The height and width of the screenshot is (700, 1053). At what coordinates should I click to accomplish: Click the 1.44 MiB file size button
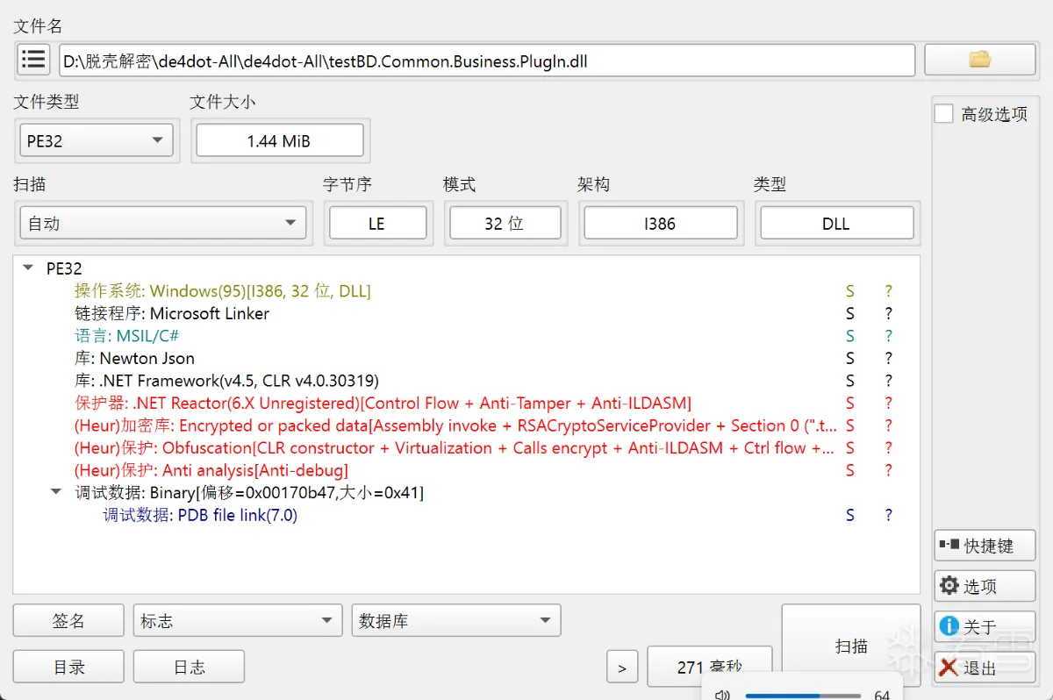click(x=279, y=140)
